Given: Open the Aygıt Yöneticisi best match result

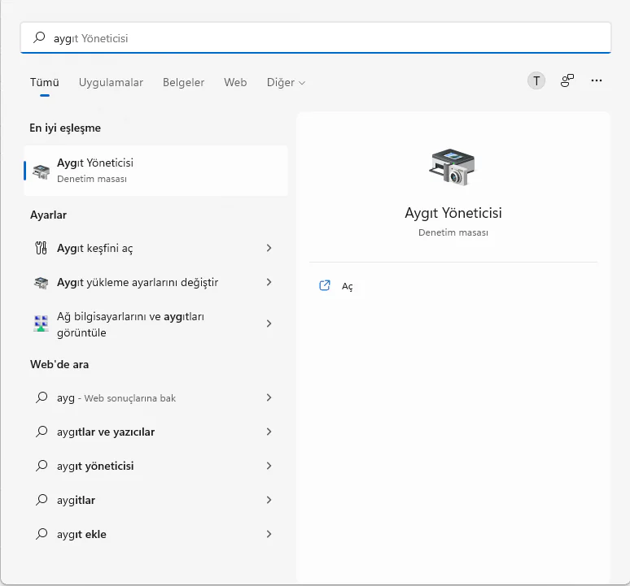Looking at the screenshot, I should click(x=155, y=171).
